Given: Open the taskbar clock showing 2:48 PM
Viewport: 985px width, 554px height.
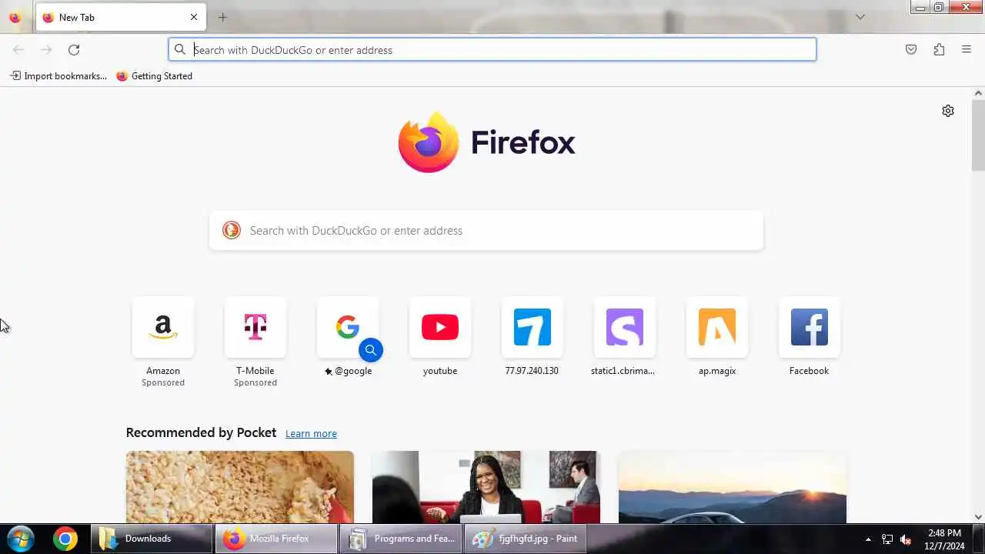Looking at the screenshot, I should tap(944, 539).
